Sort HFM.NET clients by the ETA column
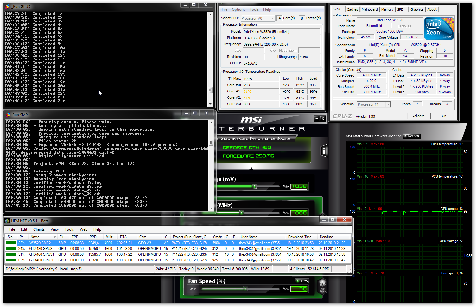Viewport: 476px width, 307px height. (x=127, y=237)
